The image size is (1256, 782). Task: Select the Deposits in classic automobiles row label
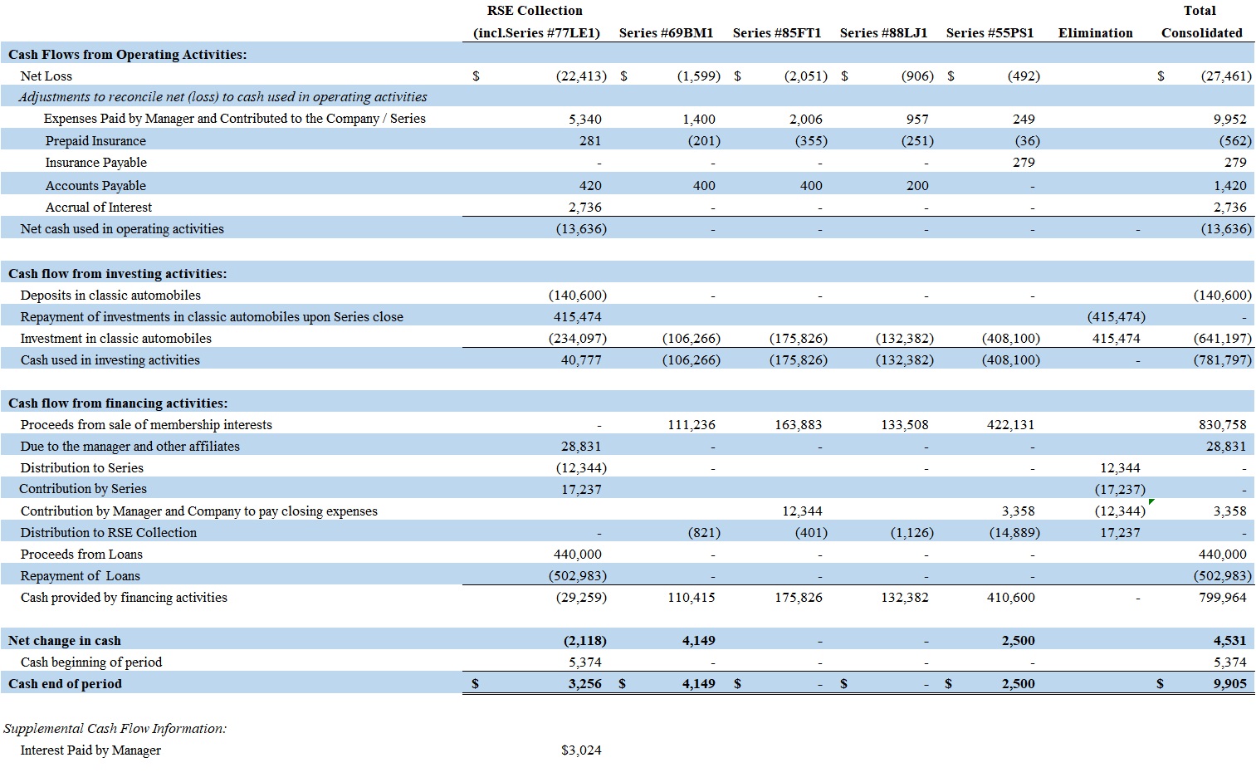[x=110, y=296]
